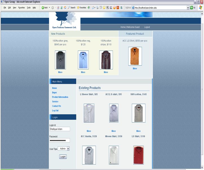Open the Search toolbar button
The width and height of the screenshot is (204, 170).
tap(71, 8)
